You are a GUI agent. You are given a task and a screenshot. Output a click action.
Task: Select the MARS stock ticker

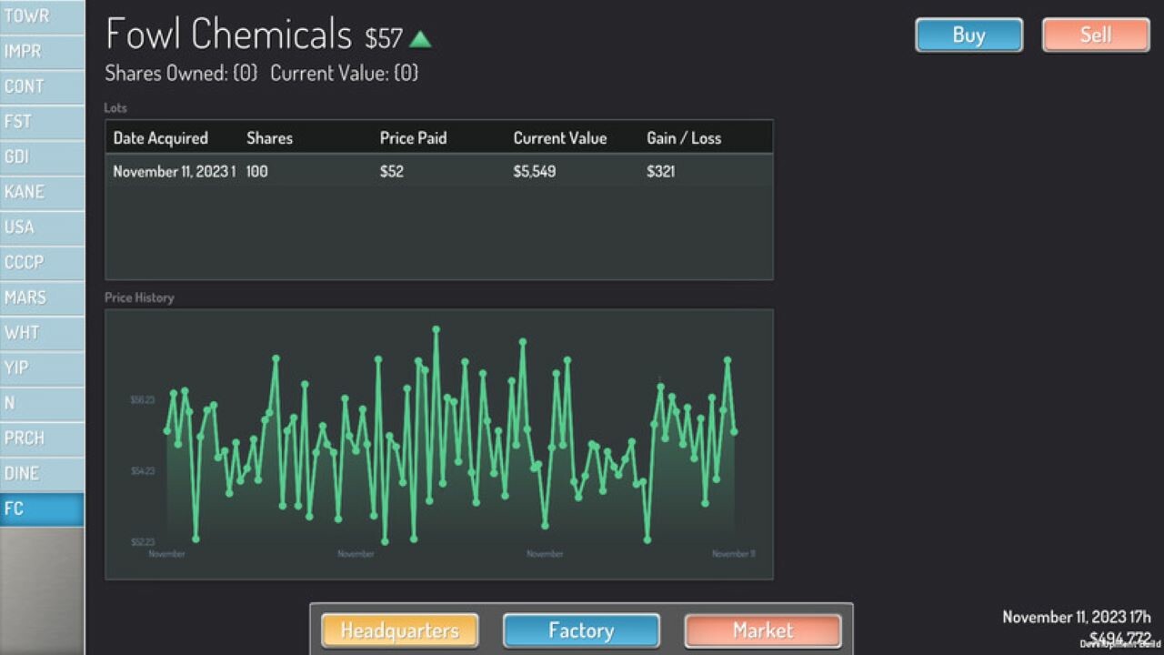point(42,297)
